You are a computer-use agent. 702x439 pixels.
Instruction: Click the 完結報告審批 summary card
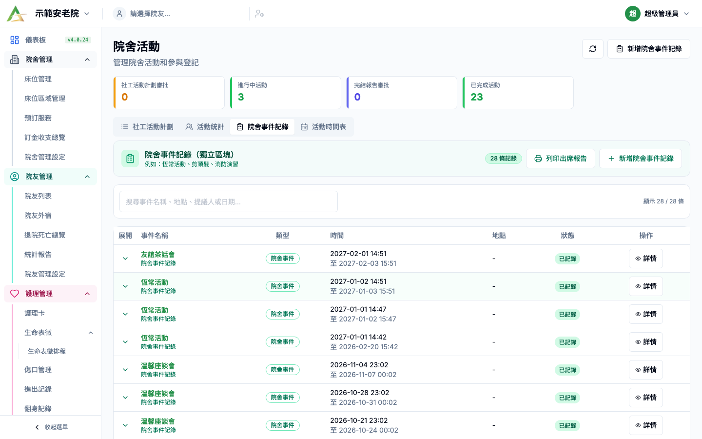coord(402,93)
